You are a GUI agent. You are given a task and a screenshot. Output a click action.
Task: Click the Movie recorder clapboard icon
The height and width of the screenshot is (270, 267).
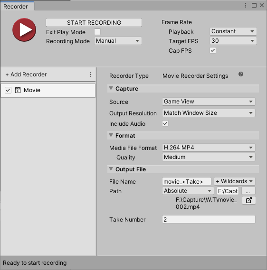(18, 90)
